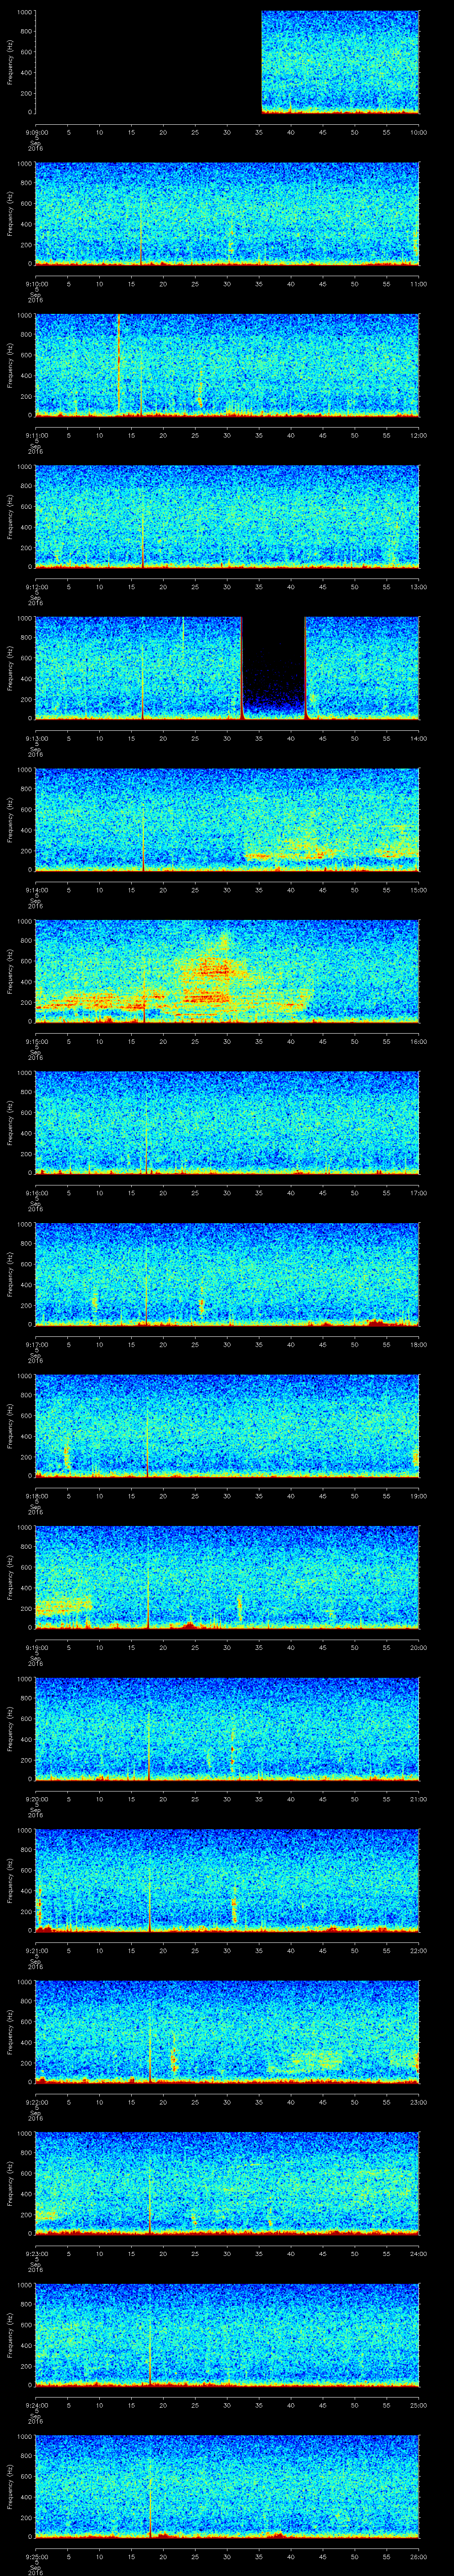This screenshot has width=454, height=2576.
Task: Select the 9:10:00 spectrogram panel
Action: click(x=227, y=213)
